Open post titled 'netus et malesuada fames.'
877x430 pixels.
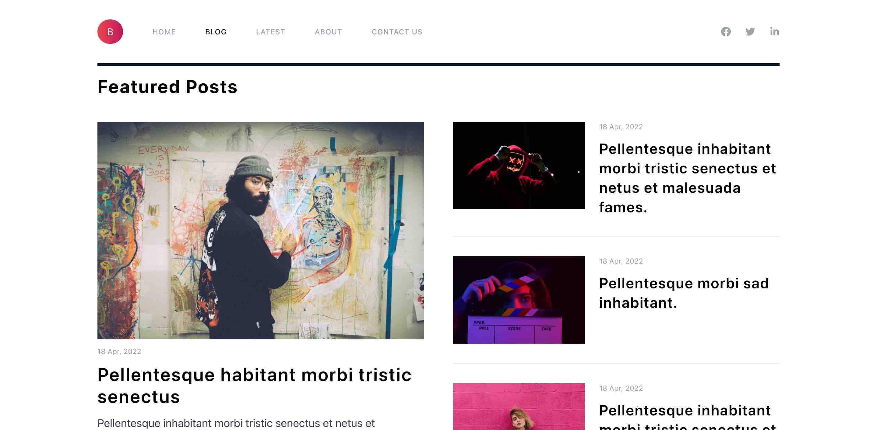687,178
